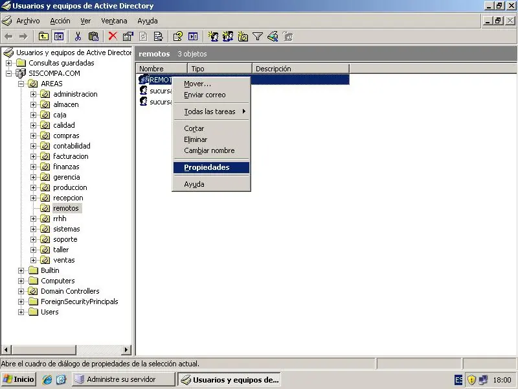
Task: Click the Find objects toolbar icon
Action: 273,36
